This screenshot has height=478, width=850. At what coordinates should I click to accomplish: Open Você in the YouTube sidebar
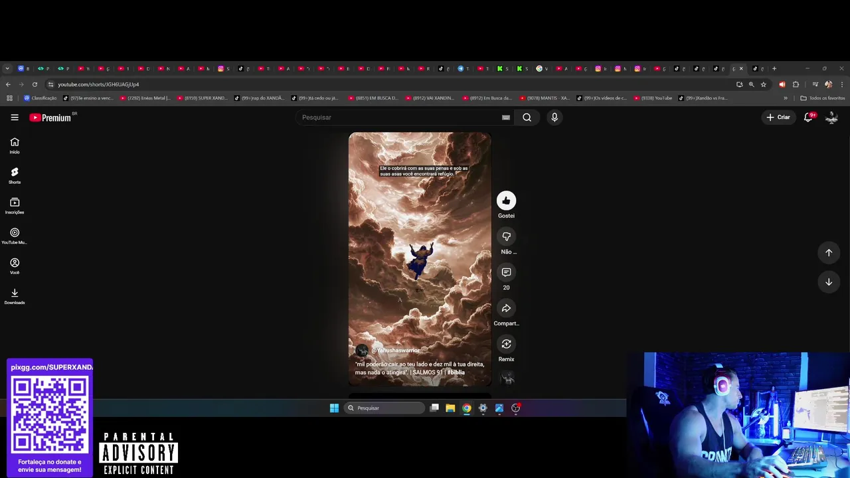click(15, 266)
